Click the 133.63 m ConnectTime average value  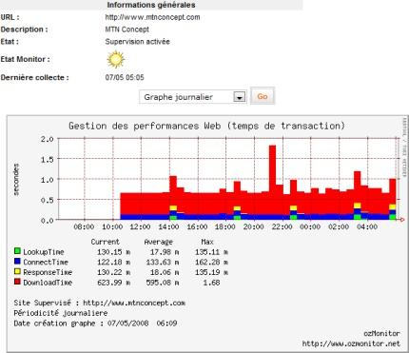163,263
